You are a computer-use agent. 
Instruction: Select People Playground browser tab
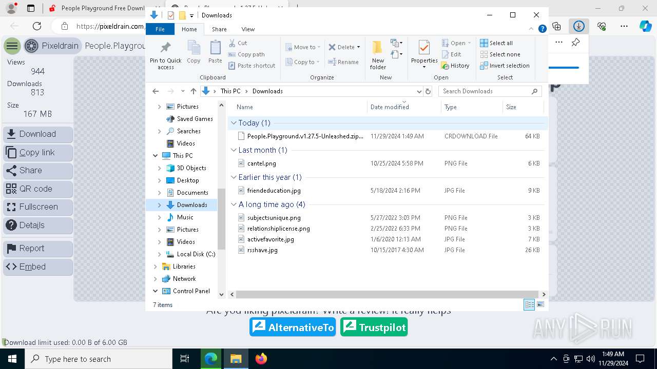pyautogui.click(x=96, y=8)
